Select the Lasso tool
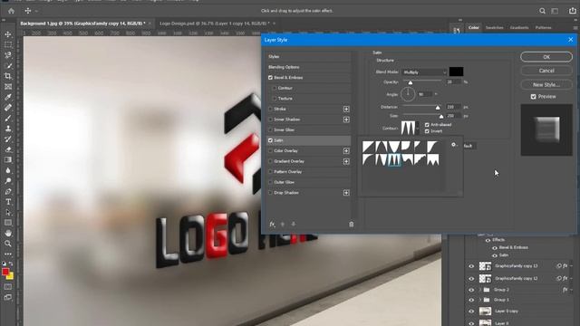 point(8,55)
